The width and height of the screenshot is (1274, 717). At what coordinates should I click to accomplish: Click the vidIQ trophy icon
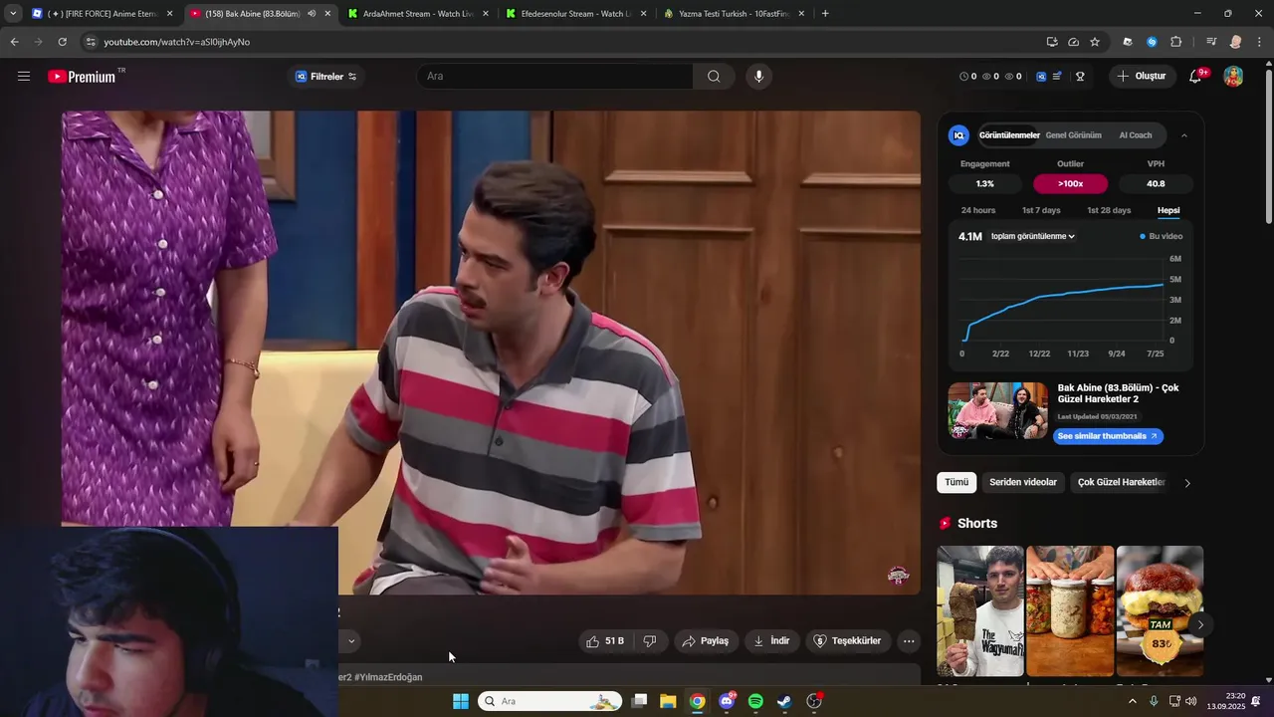(x=1080, y=77)
